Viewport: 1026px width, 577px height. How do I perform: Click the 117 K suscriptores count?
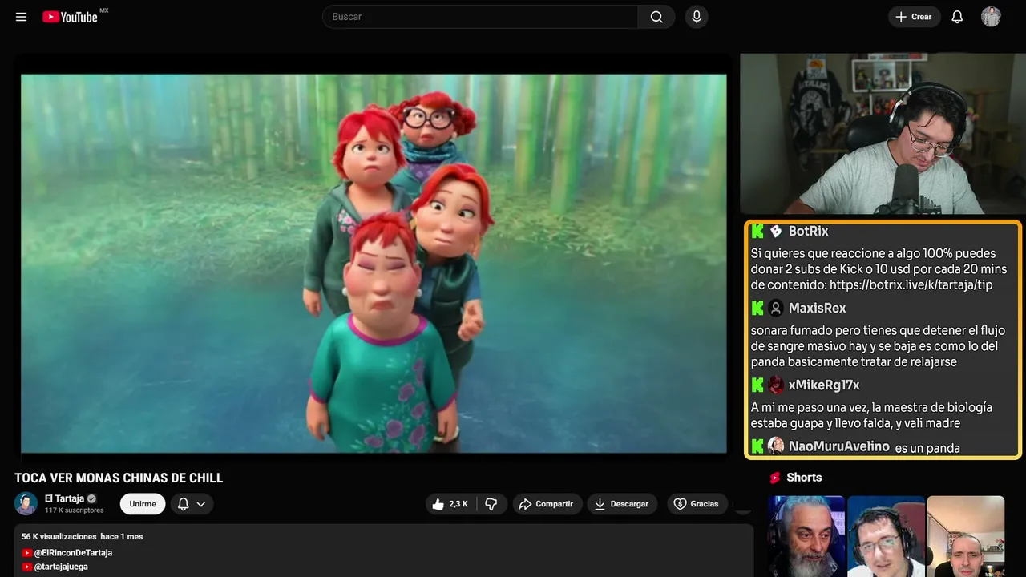click(x=75, y=510)
